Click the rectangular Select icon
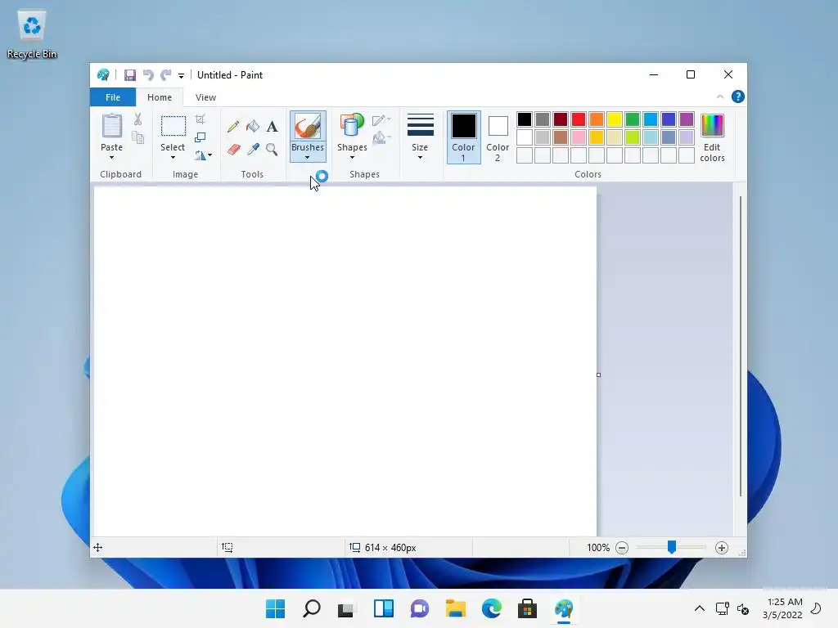 coord(173,127)
